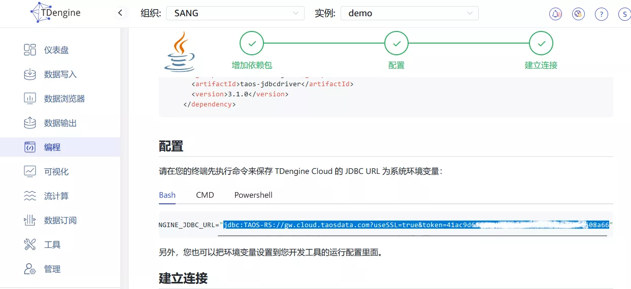Switch to the CMD tab
The image size is (631, 289).
(205, 195)
